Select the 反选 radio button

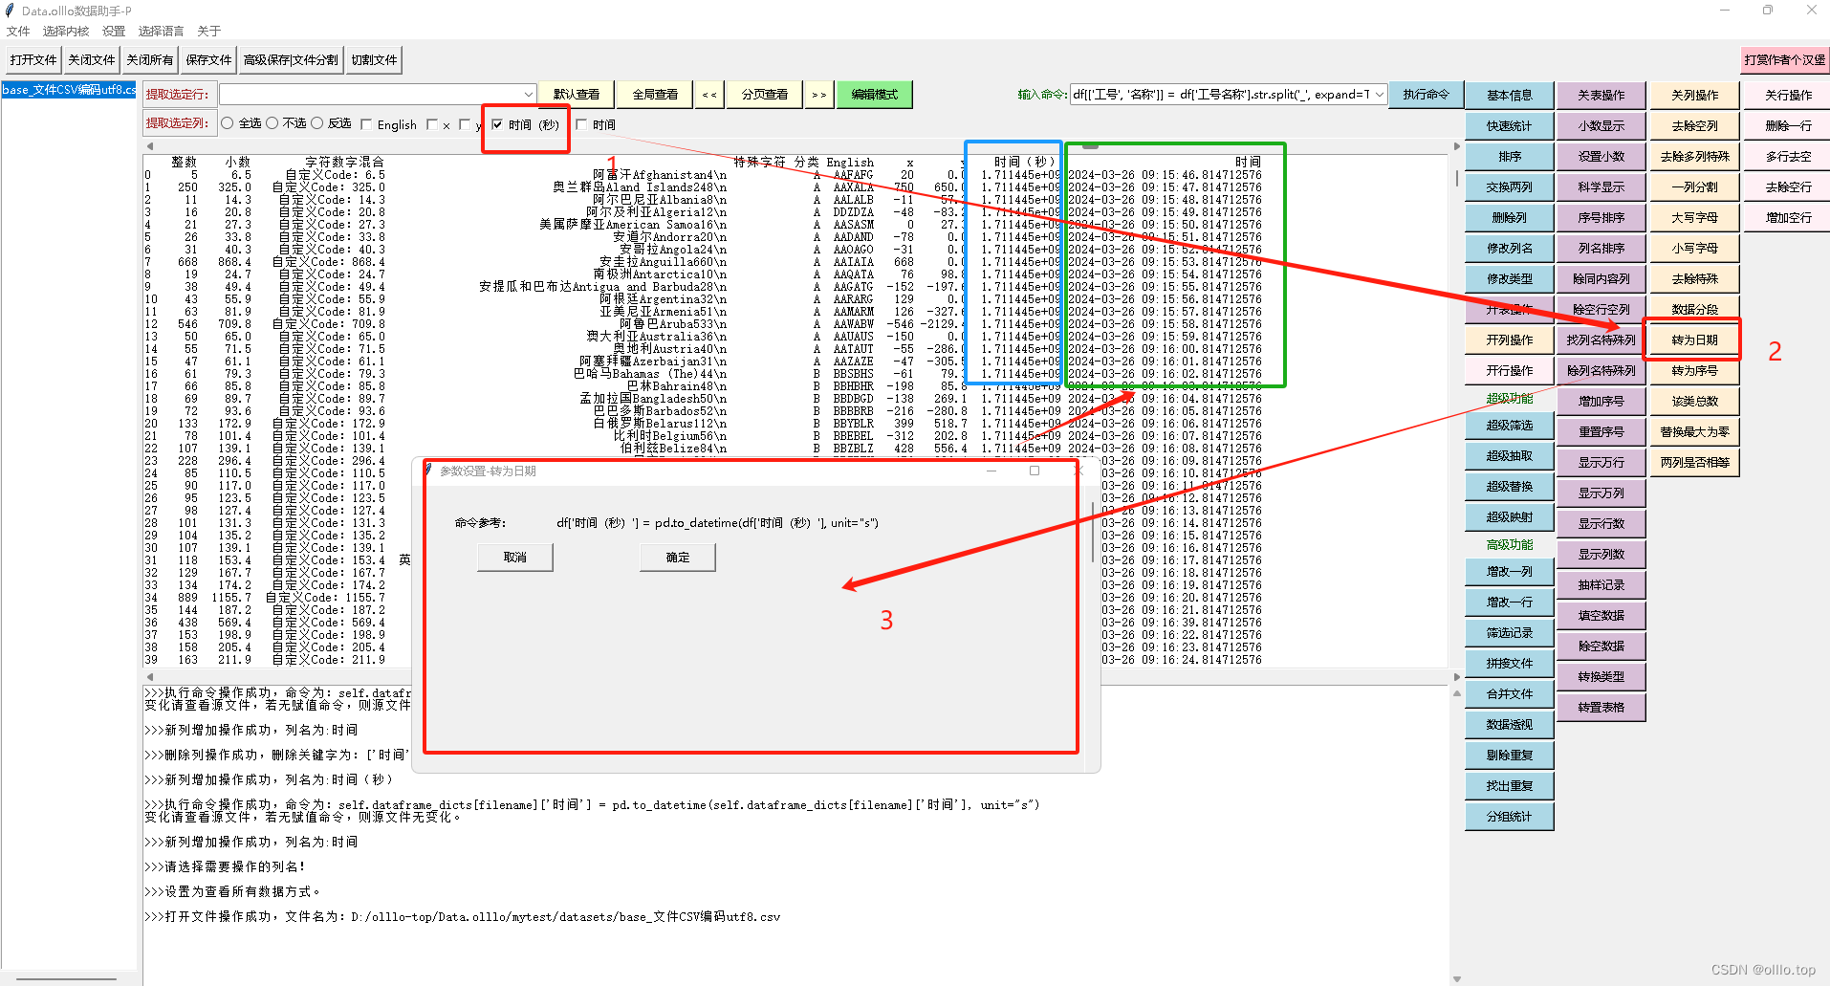pos(317,123)
